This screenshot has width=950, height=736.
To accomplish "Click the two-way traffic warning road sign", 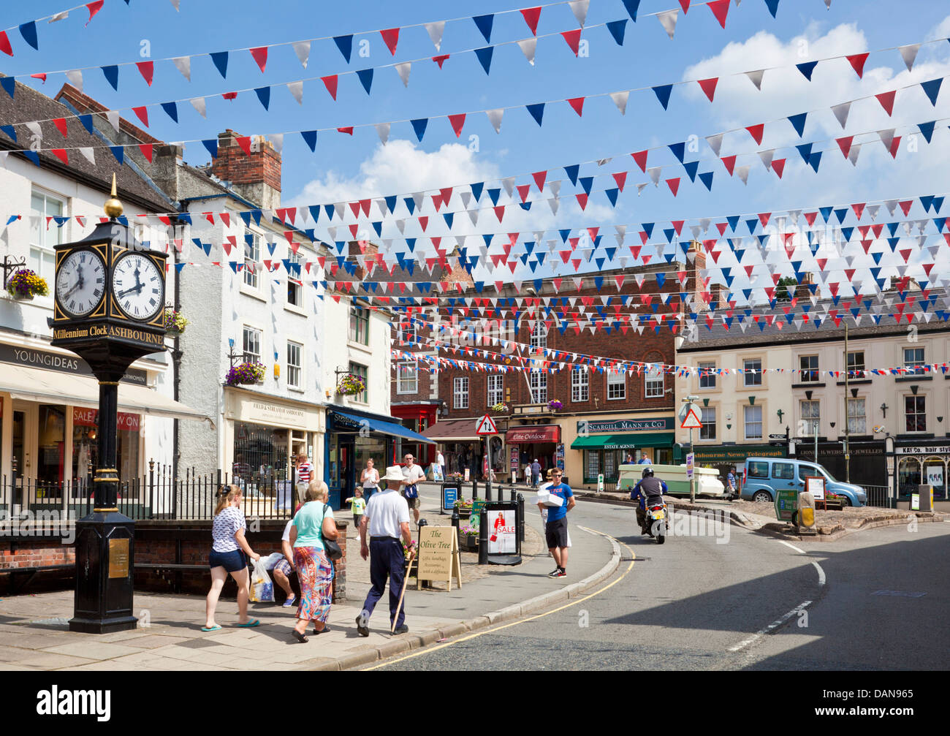I will click(487, 425).
